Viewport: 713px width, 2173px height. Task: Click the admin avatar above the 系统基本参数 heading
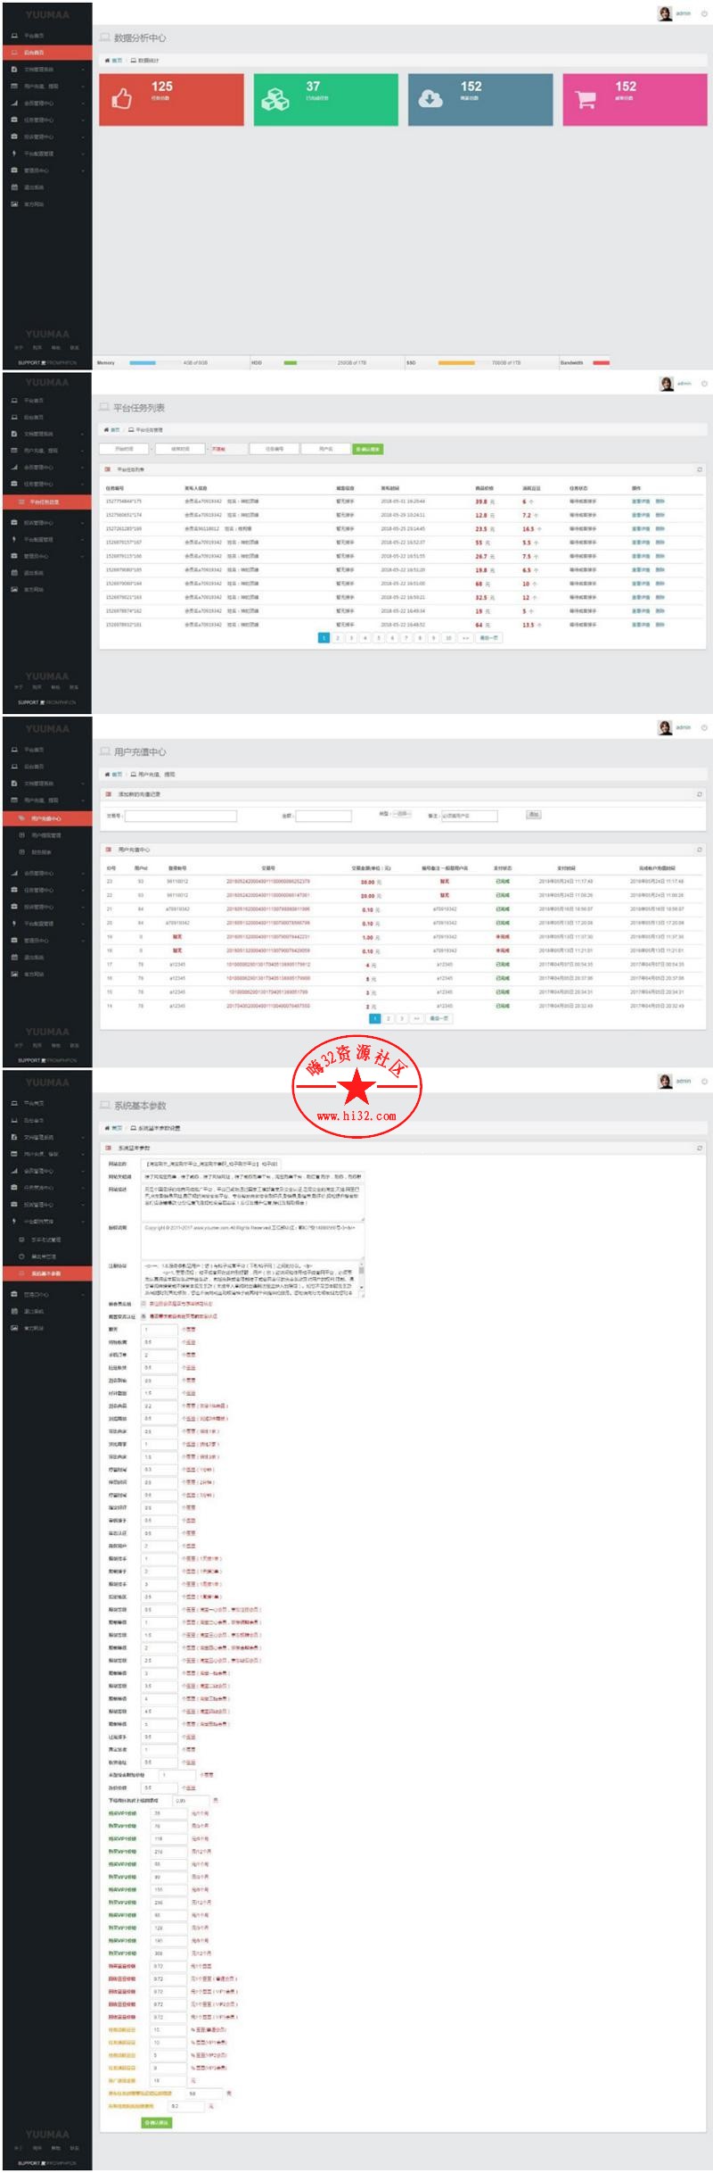[x=665, y=1081]
